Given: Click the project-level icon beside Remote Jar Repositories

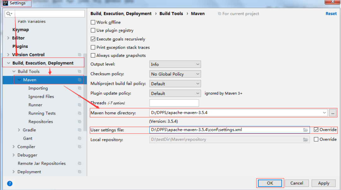Looking at the screenshot, I should point(79,163).
